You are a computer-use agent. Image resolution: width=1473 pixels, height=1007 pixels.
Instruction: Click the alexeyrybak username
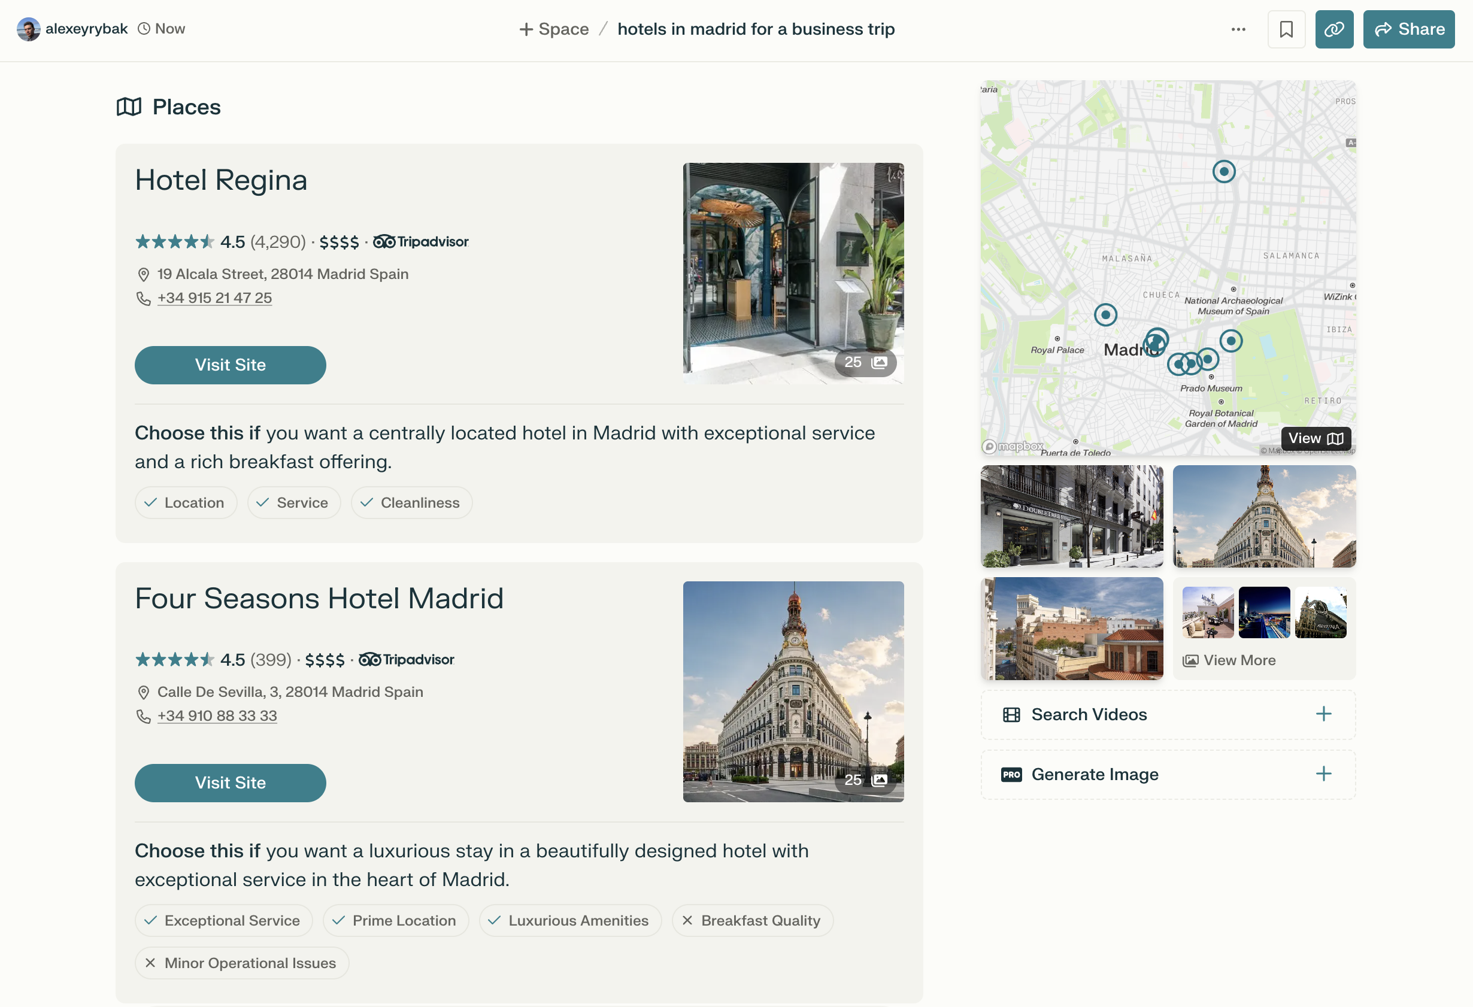coord(86,29)
